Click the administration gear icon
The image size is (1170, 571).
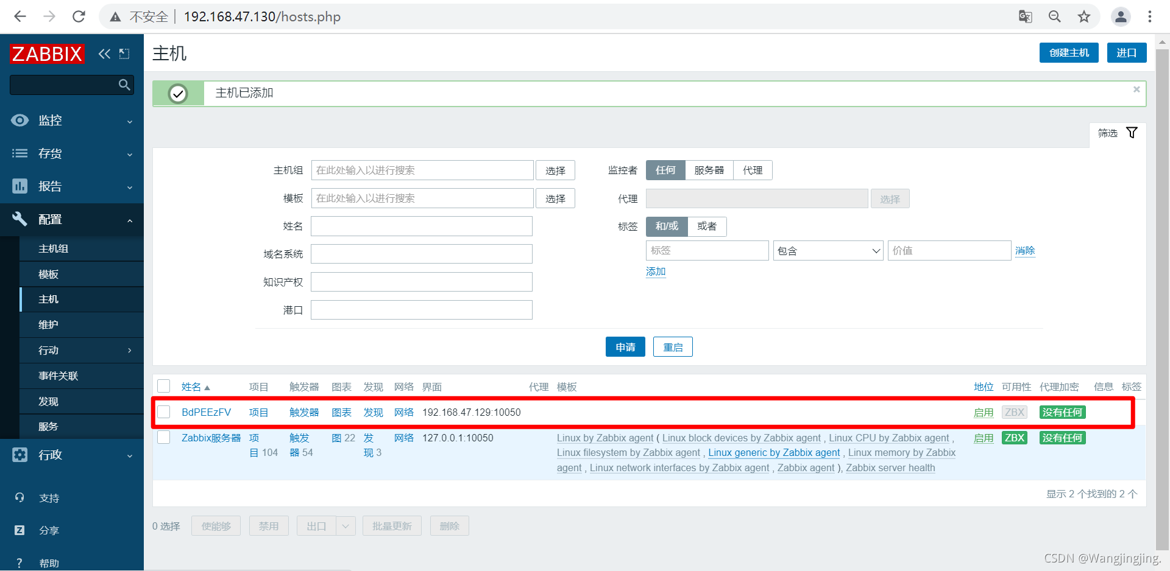click(x=19, y=455)
